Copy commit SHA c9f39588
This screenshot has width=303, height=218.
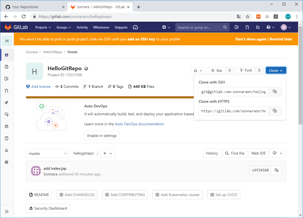277,170
